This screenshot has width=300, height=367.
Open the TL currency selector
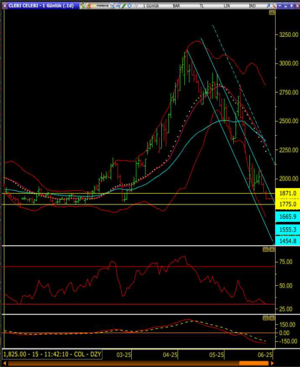click(201, 6)
